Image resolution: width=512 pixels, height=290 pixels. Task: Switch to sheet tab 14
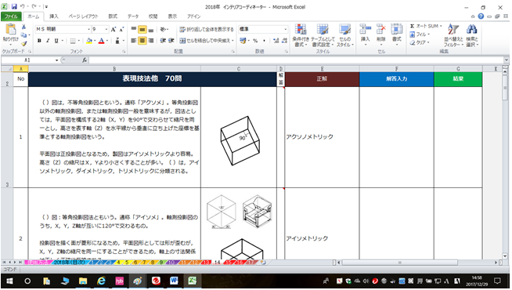(x=217, y=263)
